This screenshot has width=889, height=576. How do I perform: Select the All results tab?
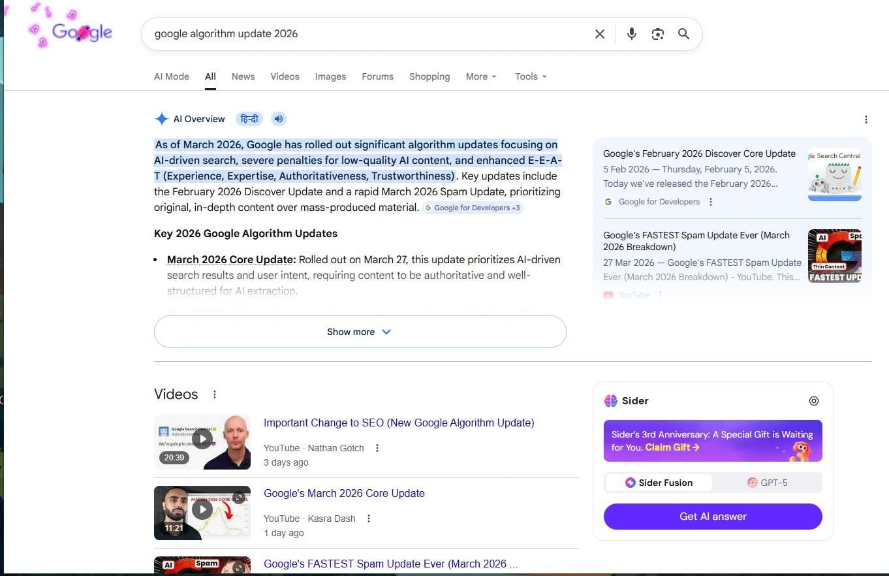tap(210, 76)
